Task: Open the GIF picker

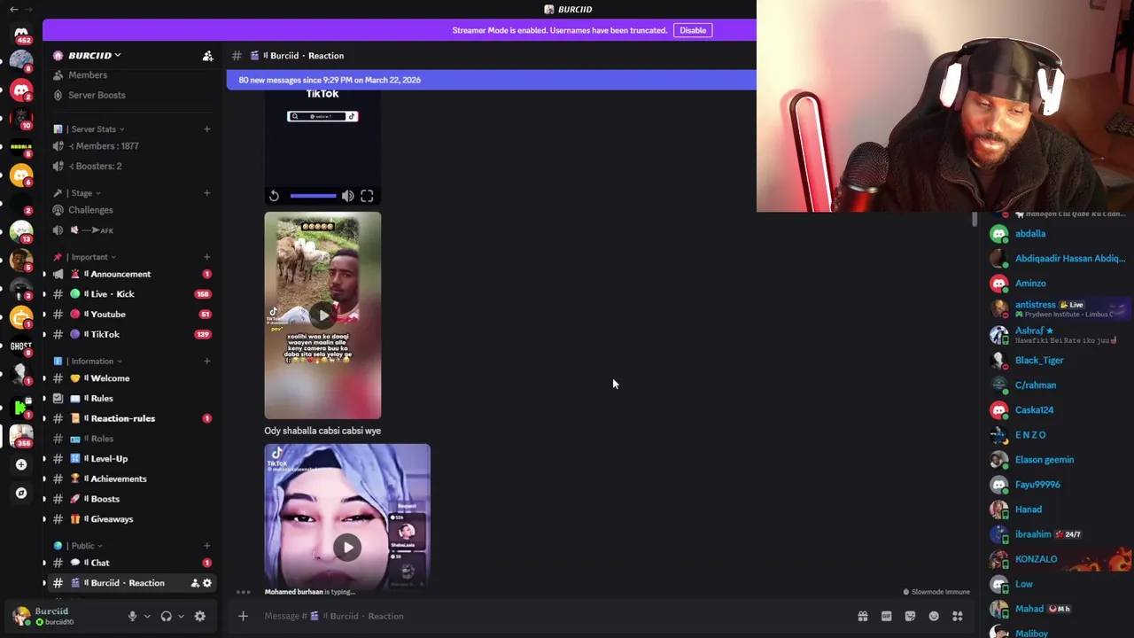Action: (886, 616)
